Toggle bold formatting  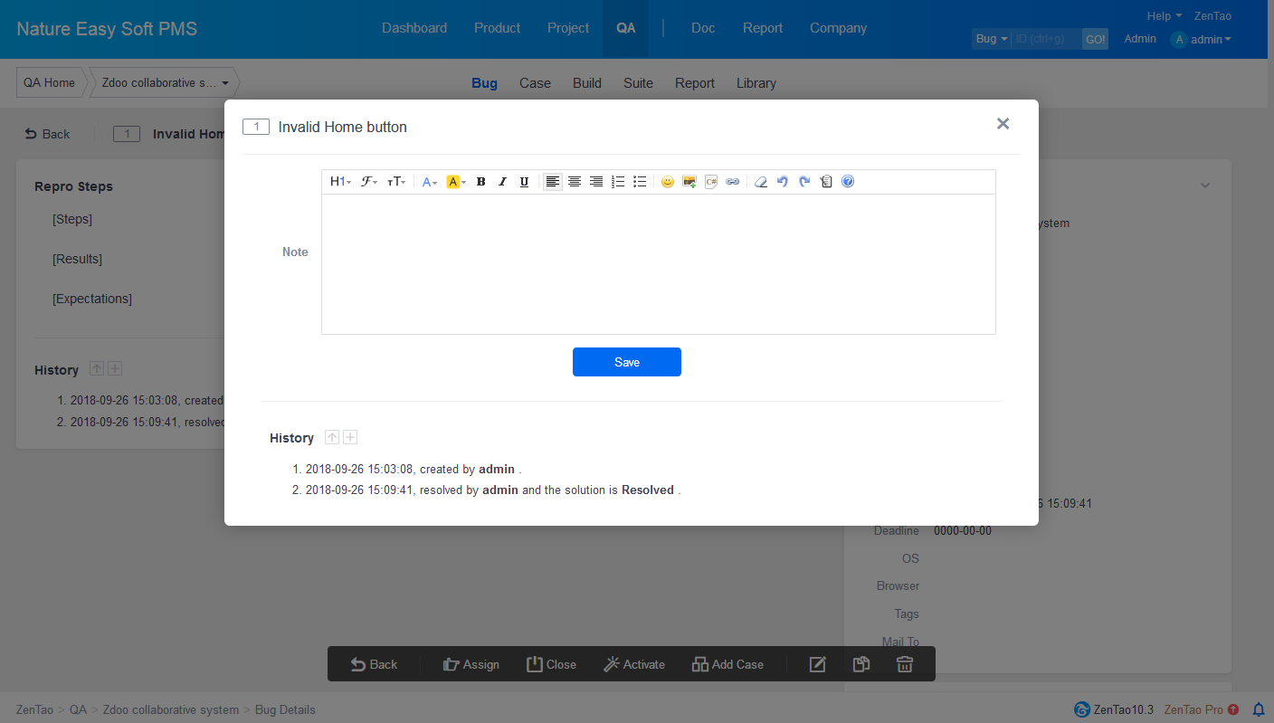coord(481,182)
